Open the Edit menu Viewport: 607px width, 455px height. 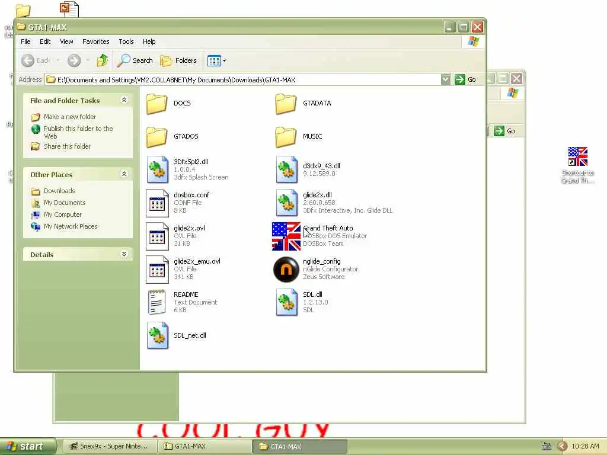coord(45,41)
